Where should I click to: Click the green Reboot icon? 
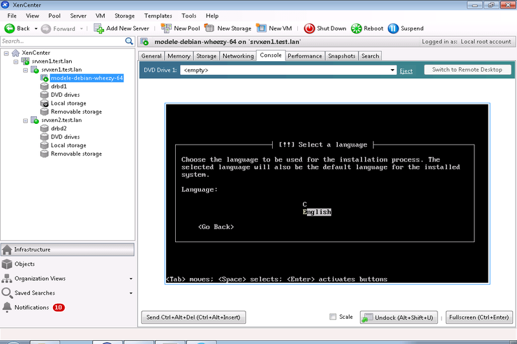tap(357, 28)
